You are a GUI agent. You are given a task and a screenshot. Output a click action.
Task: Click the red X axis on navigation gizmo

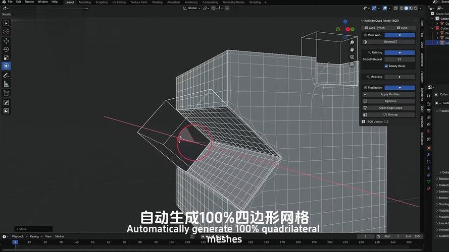pyautogui.click(x=347, y=29)
